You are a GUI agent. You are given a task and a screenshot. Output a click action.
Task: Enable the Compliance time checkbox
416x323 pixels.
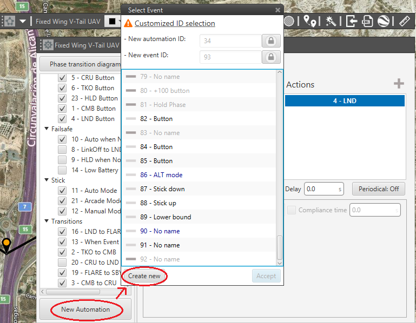click(292, 210)
